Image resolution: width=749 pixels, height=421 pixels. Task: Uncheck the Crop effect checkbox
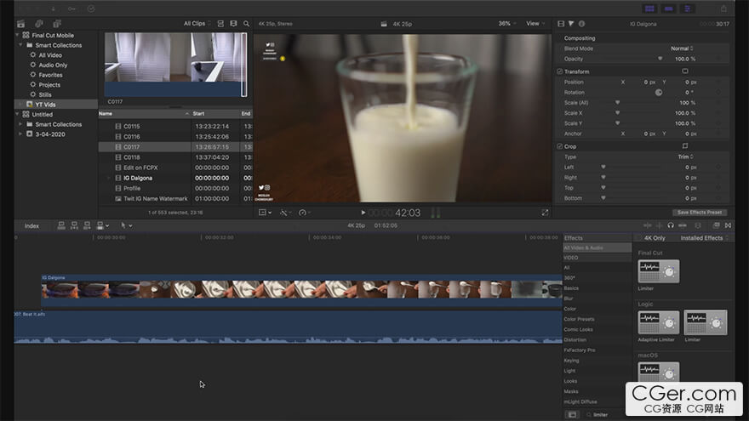click(x=559, y=146)
